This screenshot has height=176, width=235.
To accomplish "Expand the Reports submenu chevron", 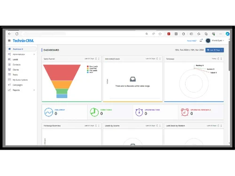I will click(x=34, y=90).
